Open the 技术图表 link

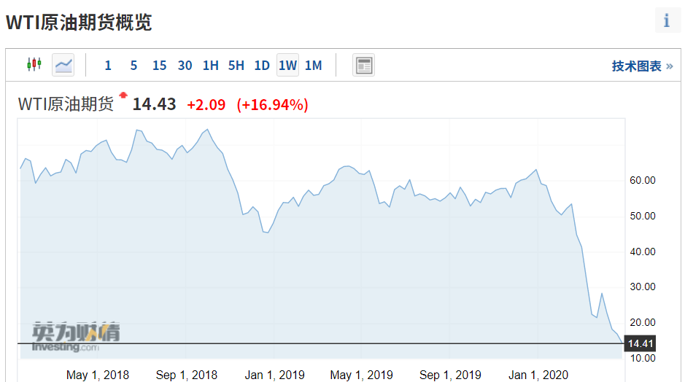(x=641, y=66)
